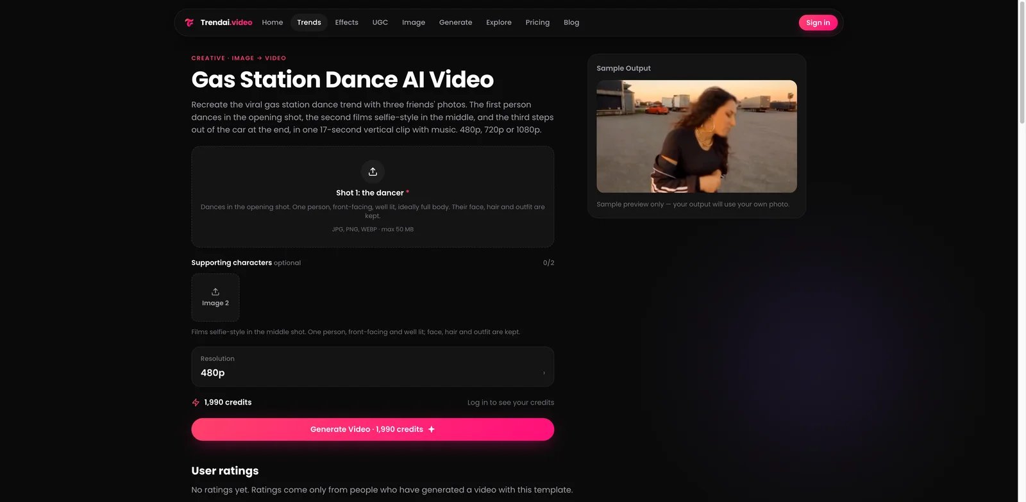The height and width of the screenshot is (502, 1026).
Task: Click the Sample Output video thumbnail
Action: pyautogui.click(x=697, y=137)
